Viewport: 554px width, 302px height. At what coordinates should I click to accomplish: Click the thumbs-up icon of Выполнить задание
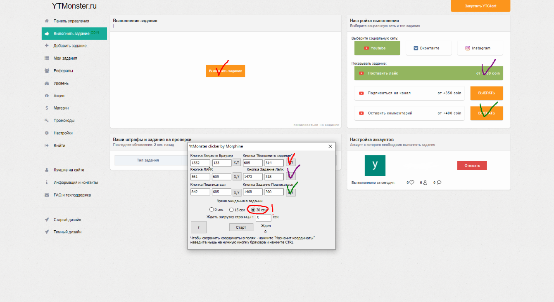click(47, 33)
